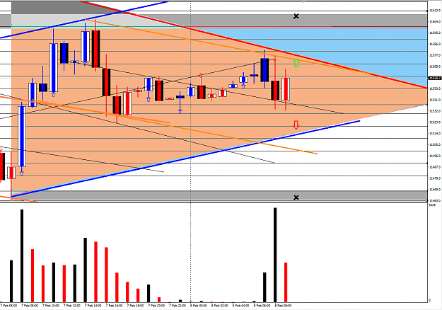Click the 7 Feb 14:00 time label
The width and height of the screenshot is (442, 310).
[x=93, y=306]
